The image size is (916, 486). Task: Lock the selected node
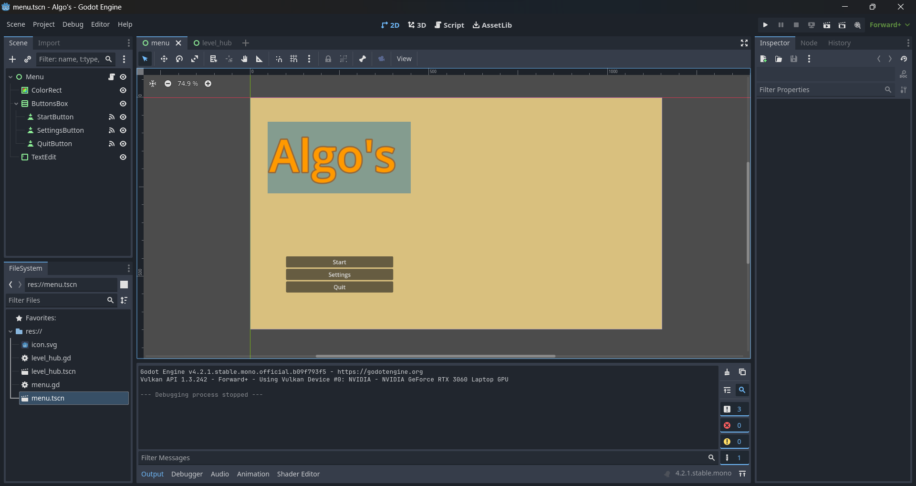[x=328, y=59]
